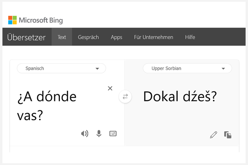Activate the microphone voice input icon
Viewport: 248px width, 165px height.
99,134
